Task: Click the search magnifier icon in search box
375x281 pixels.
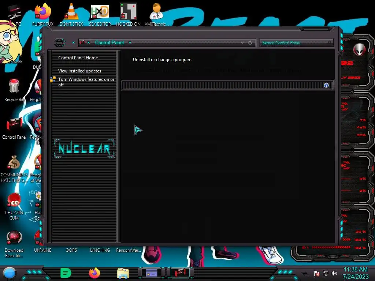Action: (330, 43)
